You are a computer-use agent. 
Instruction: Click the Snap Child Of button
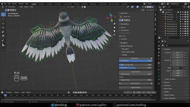136,84
